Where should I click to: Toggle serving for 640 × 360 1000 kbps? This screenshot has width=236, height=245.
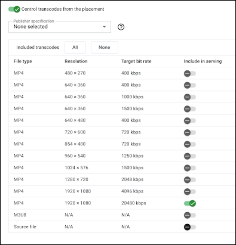click(x=190, y=97)
